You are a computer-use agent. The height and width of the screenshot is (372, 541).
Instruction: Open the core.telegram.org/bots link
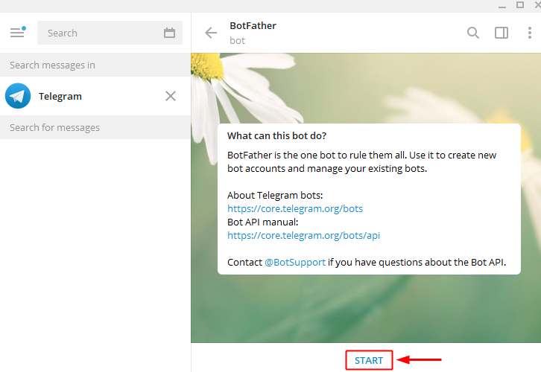coord(295,209)
